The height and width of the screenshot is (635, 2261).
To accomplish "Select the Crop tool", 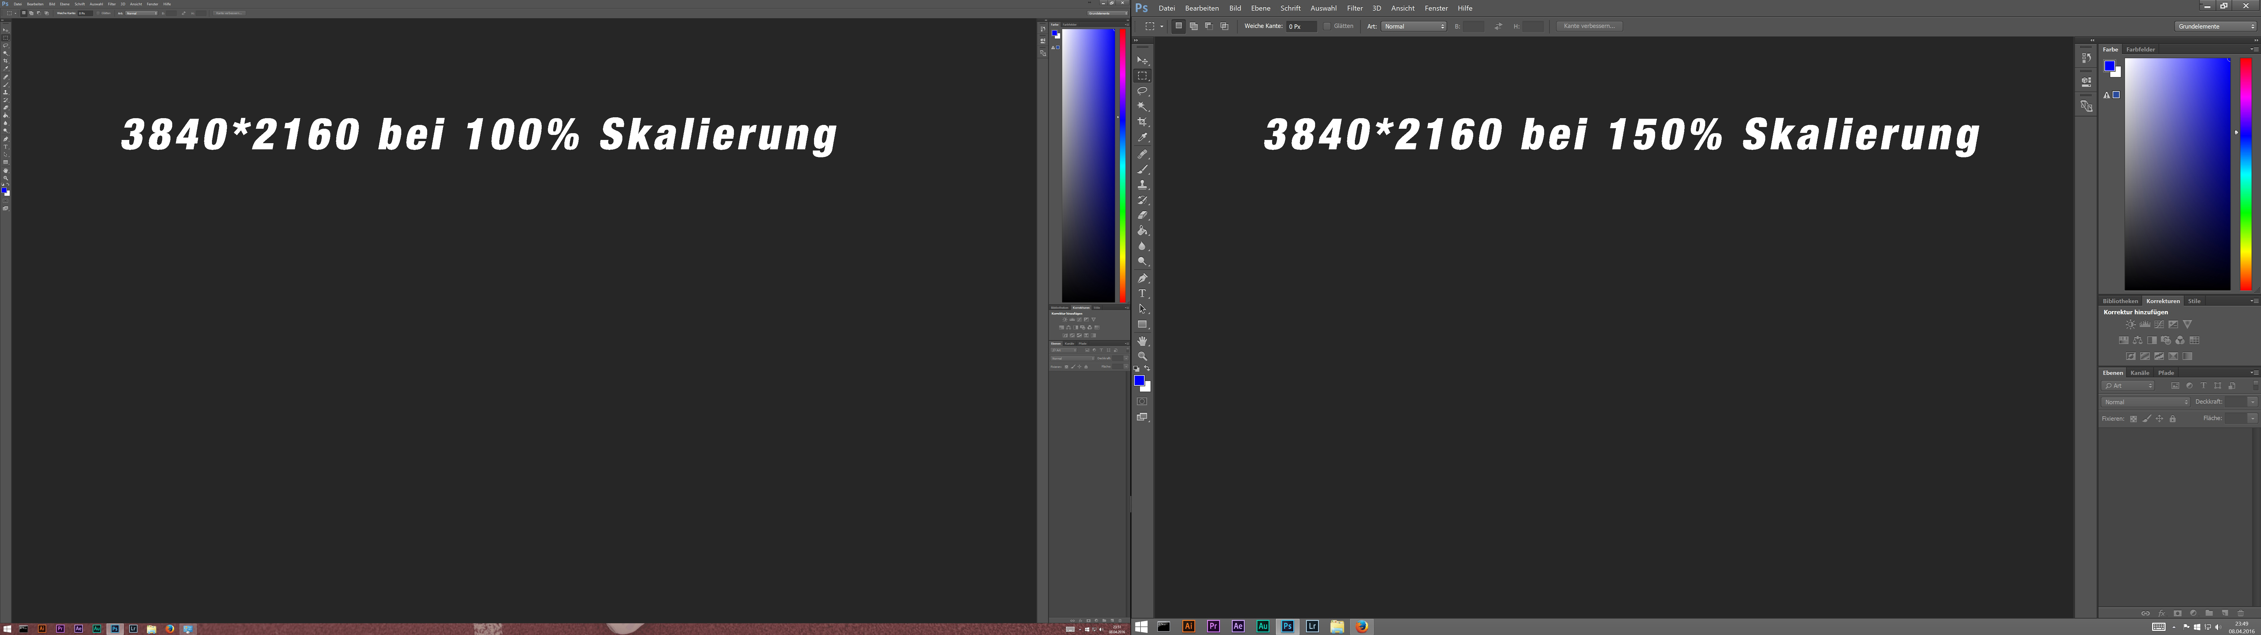I will pyautogui.click(x=1142, y=122).
